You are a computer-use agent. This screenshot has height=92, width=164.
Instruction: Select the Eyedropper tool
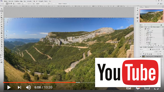pyautogui.click(x=2, y=20)
